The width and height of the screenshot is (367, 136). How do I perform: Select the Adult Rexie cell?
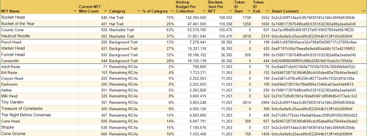coord(39,67)
